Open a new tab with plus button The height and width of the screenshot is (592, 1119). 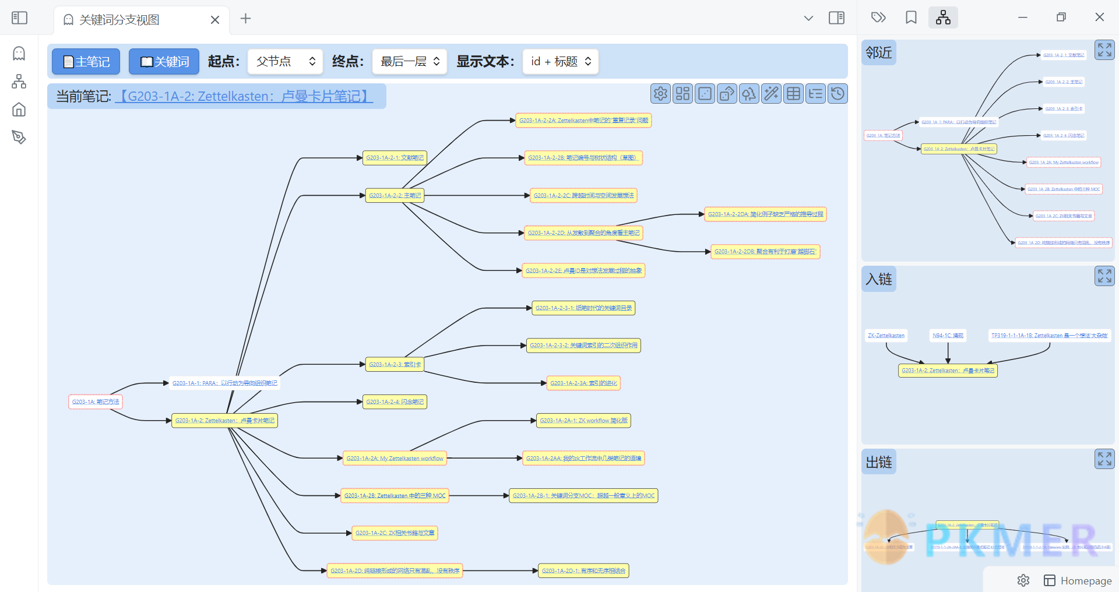[245, 19]
